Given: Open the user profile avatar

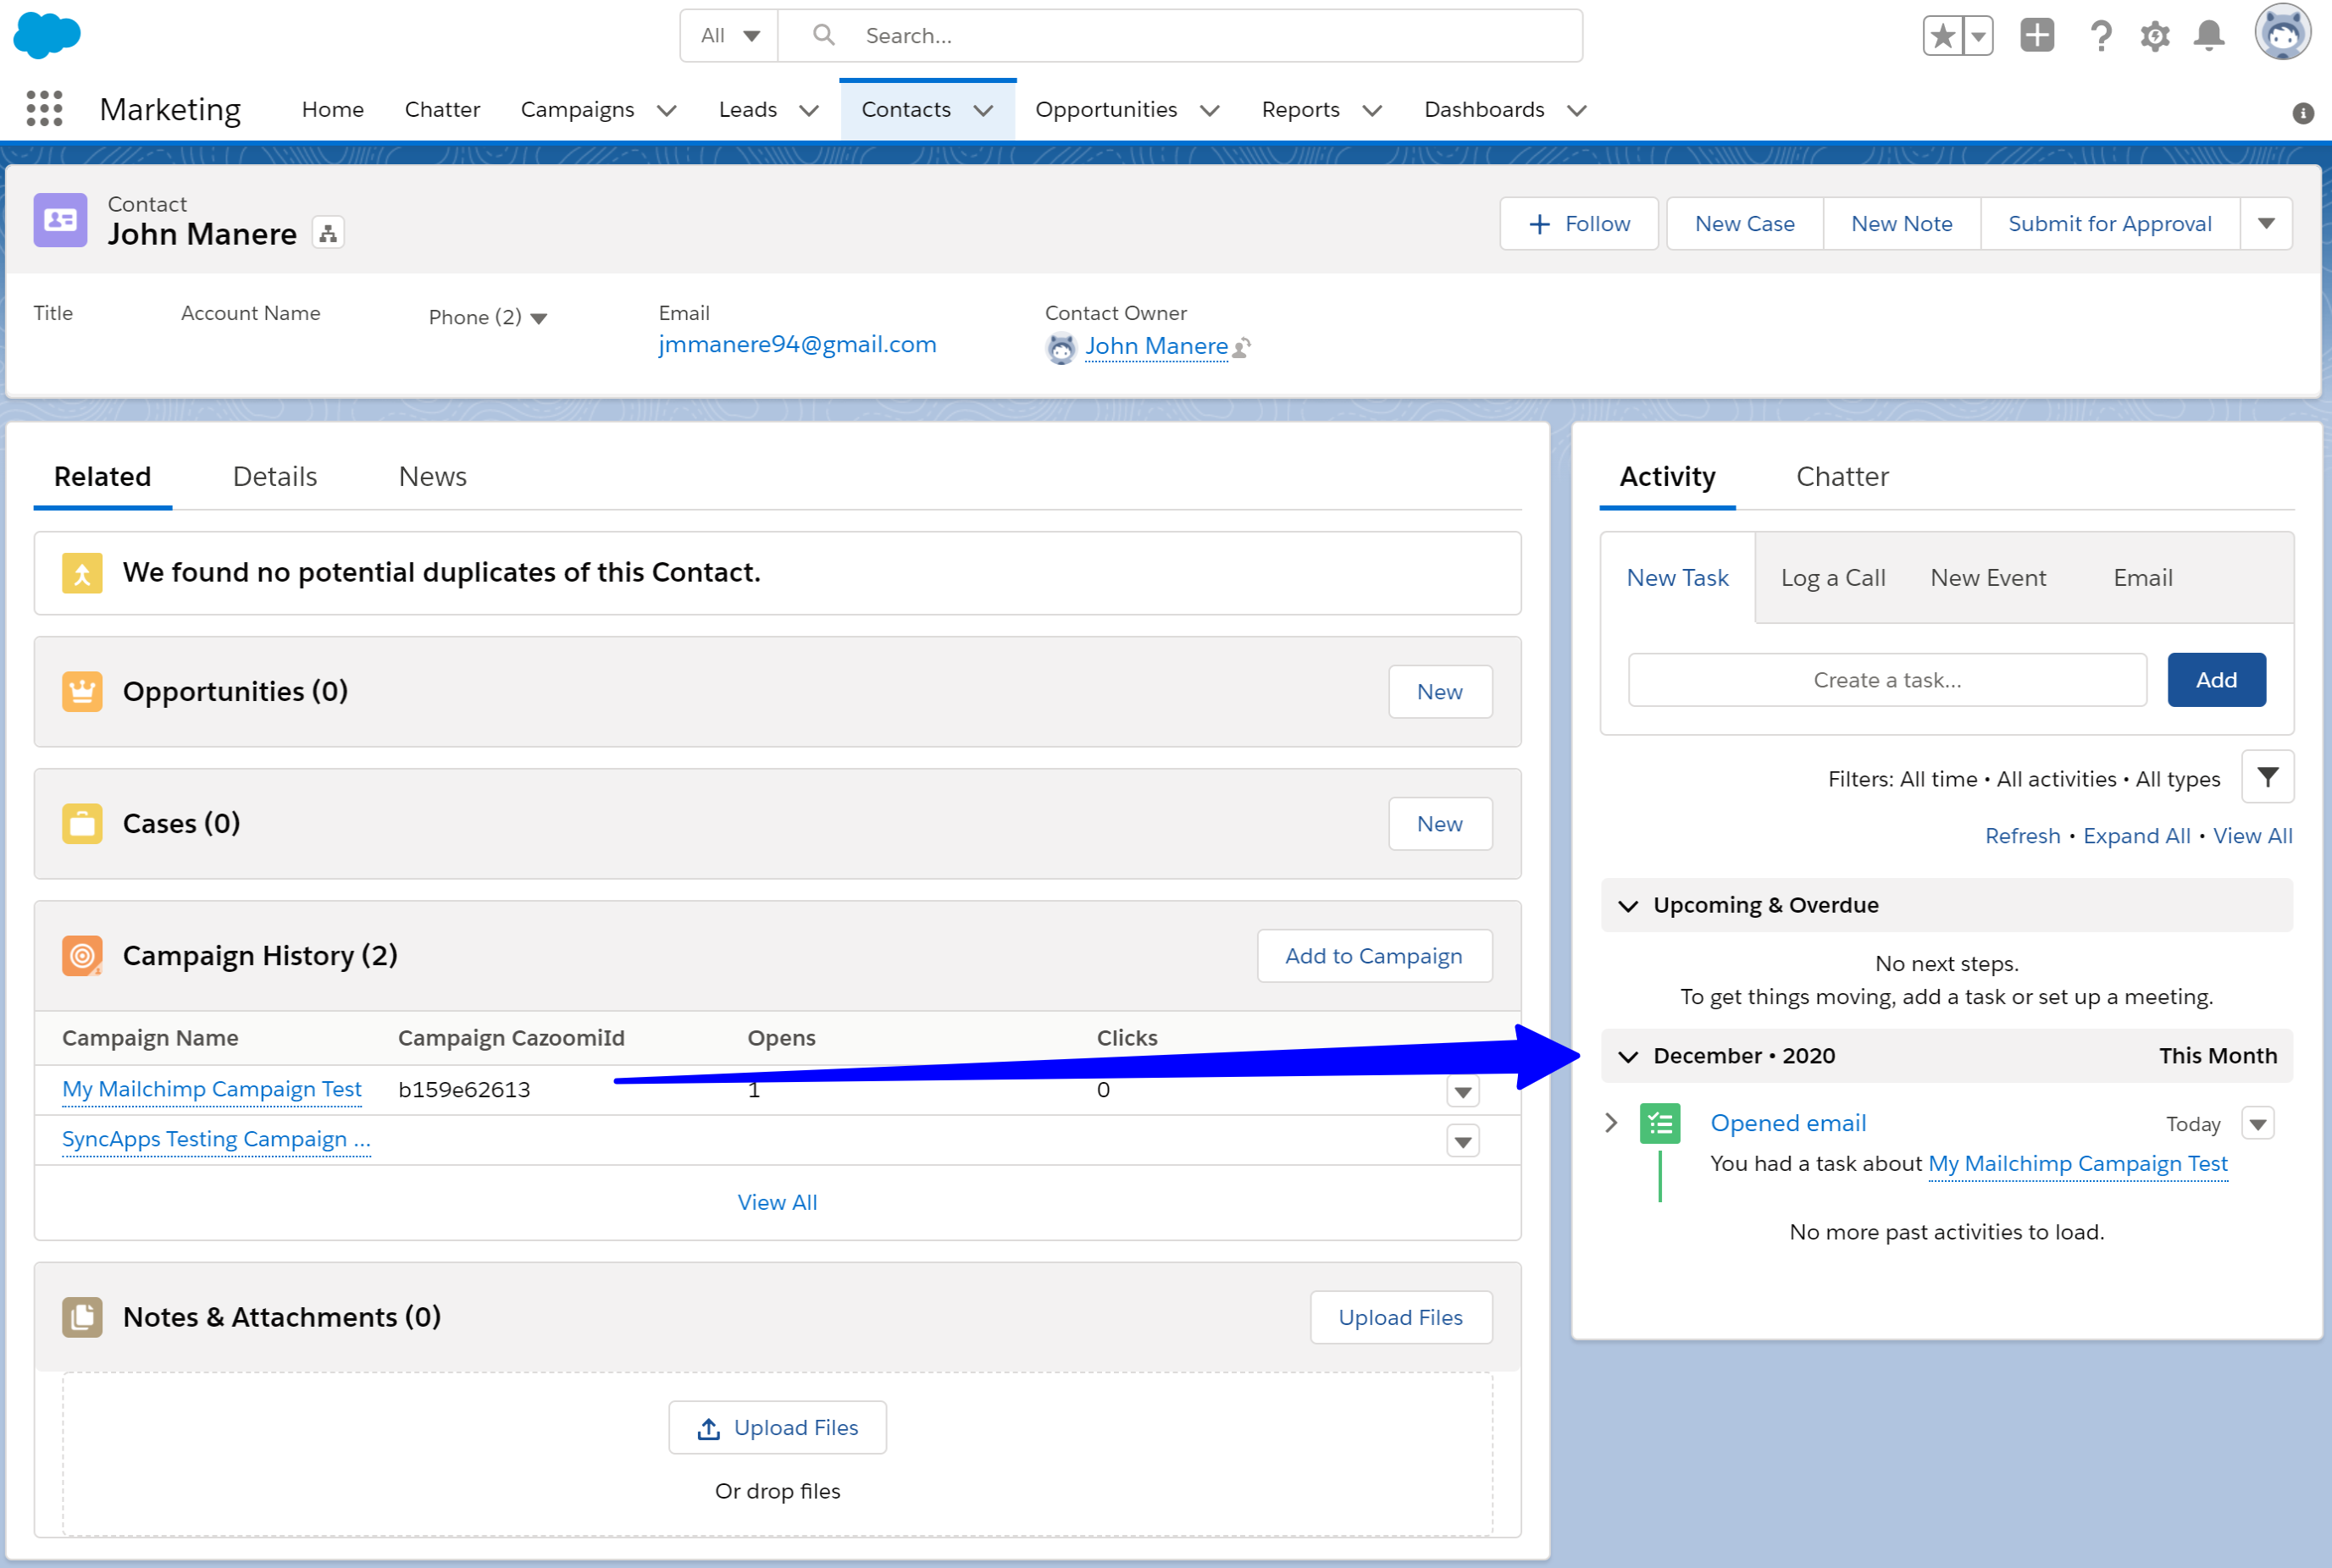Looking at the screenshot, I should click(x=2283, y=33).
